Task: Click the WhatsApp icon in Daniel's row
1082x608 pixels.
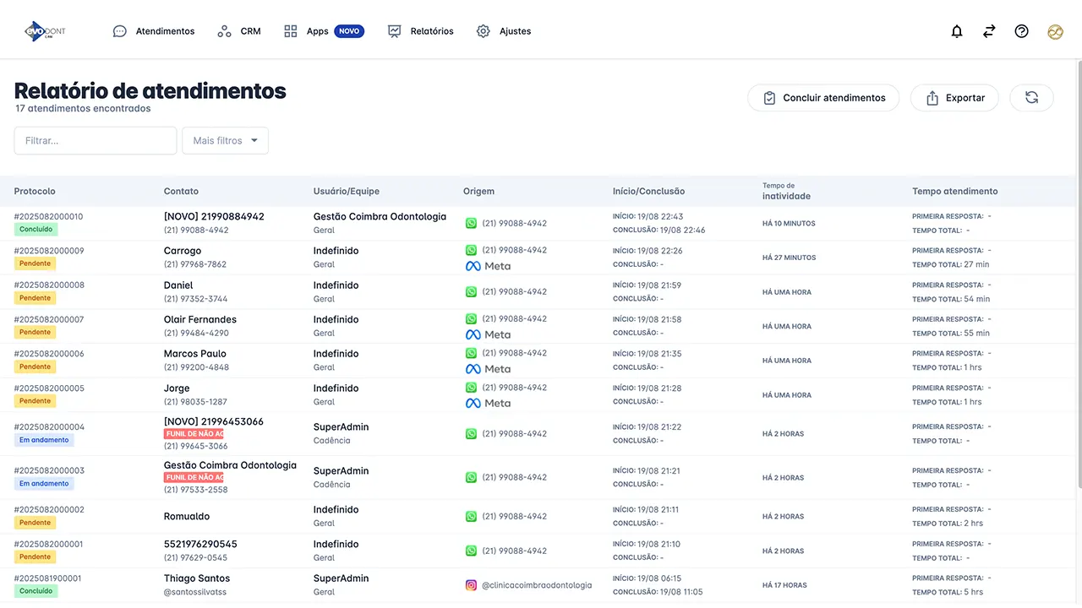Action: pyautogui.click(x=471, y=292)
